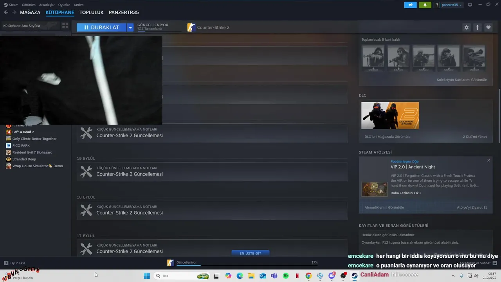The height and width of the screenshot is (282, 501).
Task: Open Microsoft Teams from the taskbar
Action: [x=274, y=276]
